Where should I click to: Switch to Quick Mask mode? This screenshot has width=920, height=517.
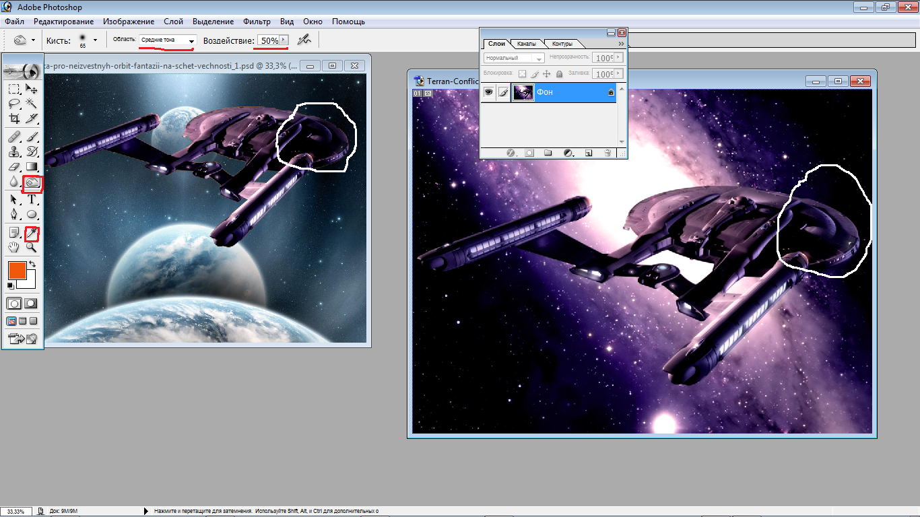pos(31,304)
